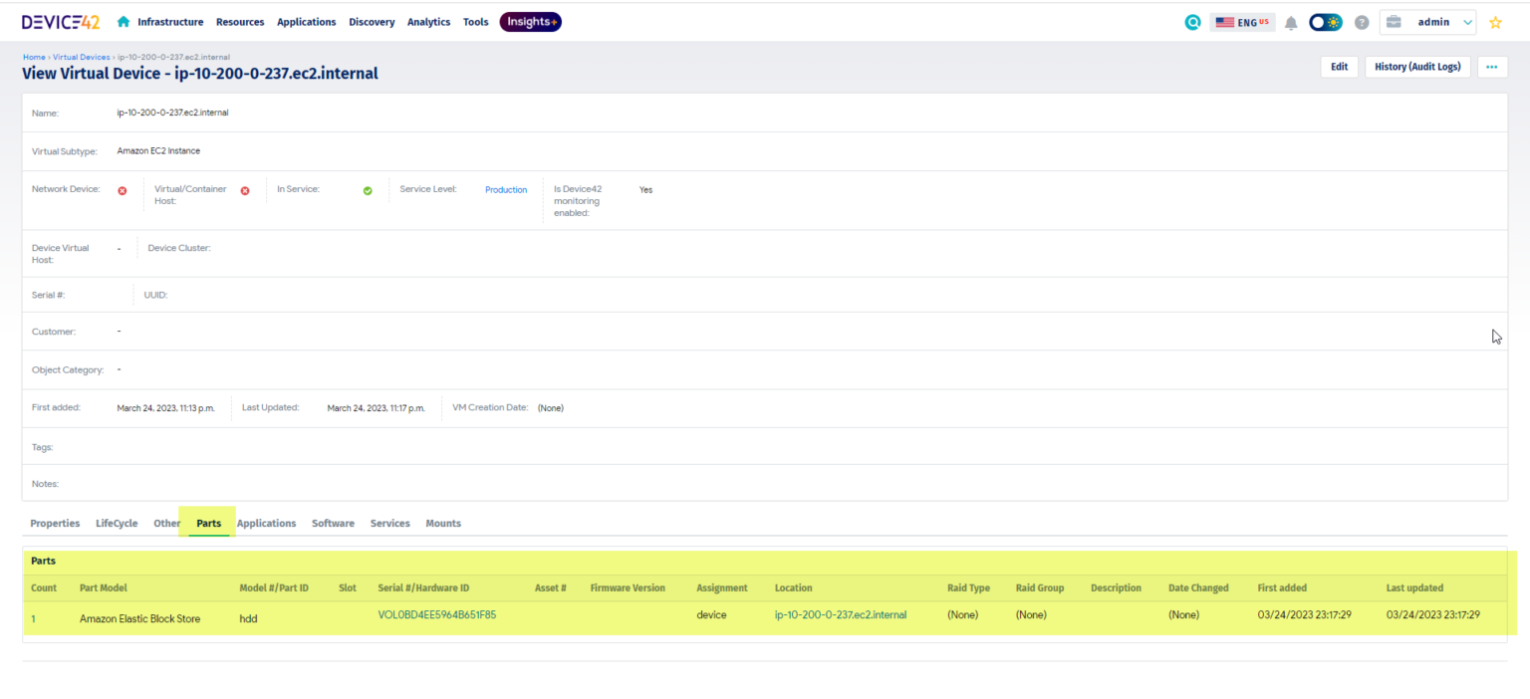Open notifications via the bell icon
The height and width of the screenshot is (699, 1530).
(x=1291, y=21)
